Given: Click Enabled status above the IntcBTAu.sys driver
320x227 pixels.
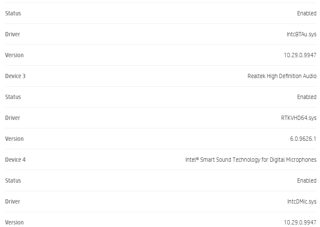Looking at the screenshot, I should tap(306, 13).
